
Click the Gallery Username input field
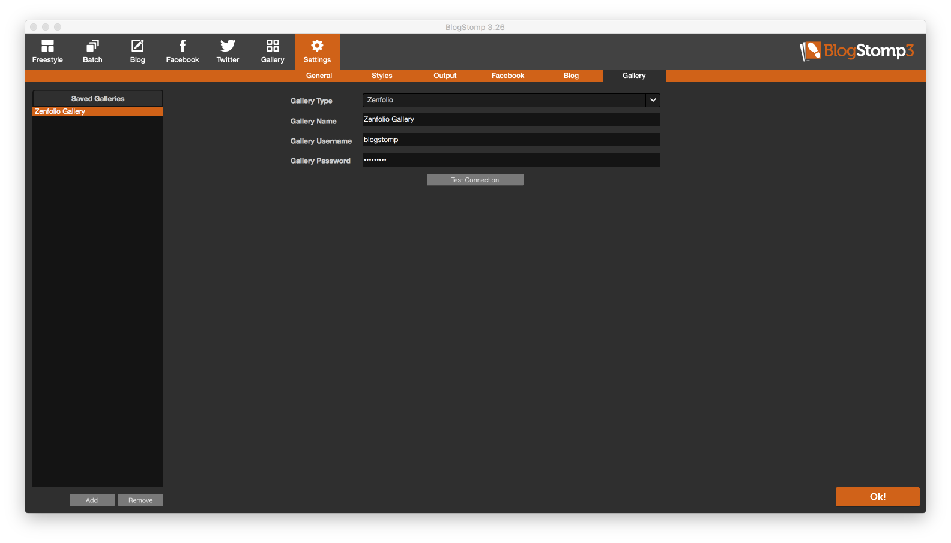point(512,140)
